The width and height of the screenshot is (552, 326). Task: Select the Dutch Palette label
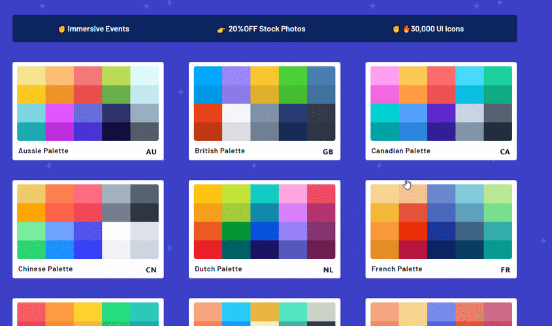[x=218, y=269]
